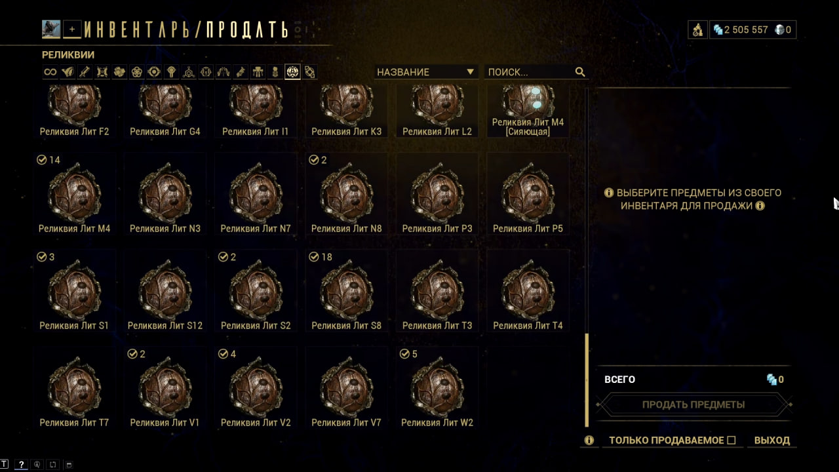Select the infinity 'All items' category filter
This screenshot has height=472, width=839.
tap(50, 72)
